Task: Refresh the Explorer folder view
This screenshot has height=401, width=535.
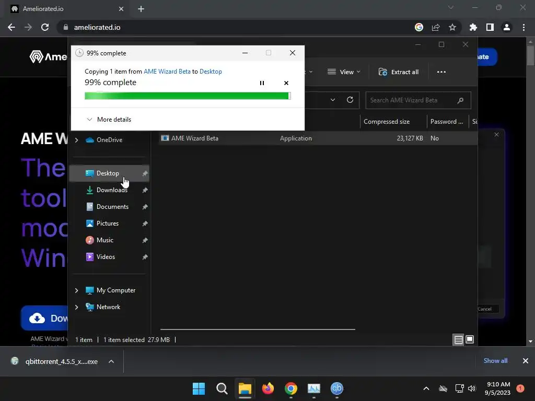Action: point(350,100)
